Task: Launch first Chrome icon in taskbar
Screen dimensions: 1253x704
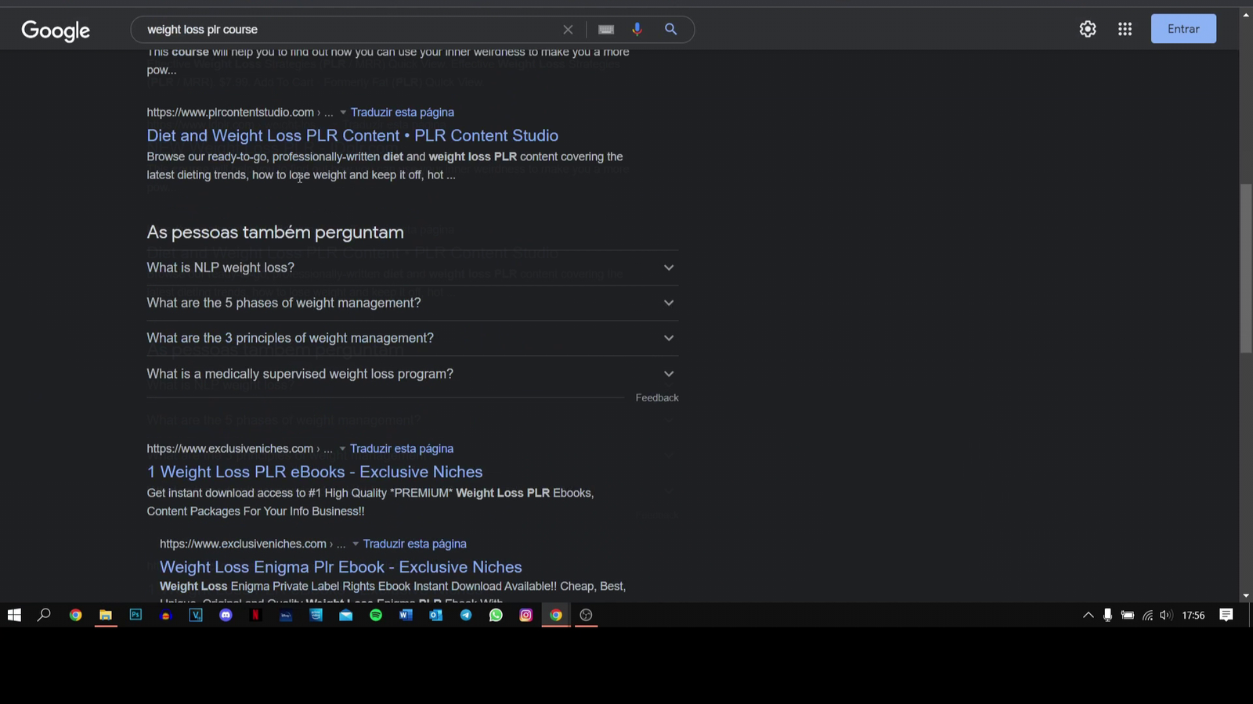Action: pos(75,615)
